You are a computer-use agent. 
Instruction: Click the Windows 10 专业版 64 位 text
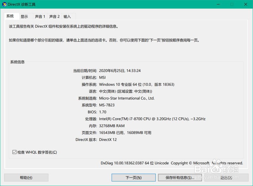121,84
